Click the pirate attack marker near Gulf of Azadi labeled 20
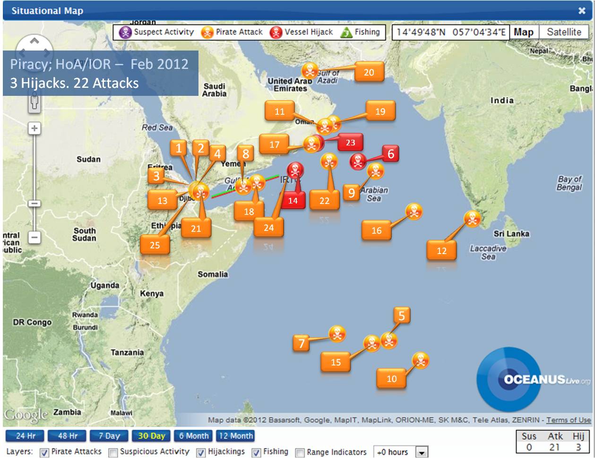Screen dimensions: 595x458 click(310, 71)
